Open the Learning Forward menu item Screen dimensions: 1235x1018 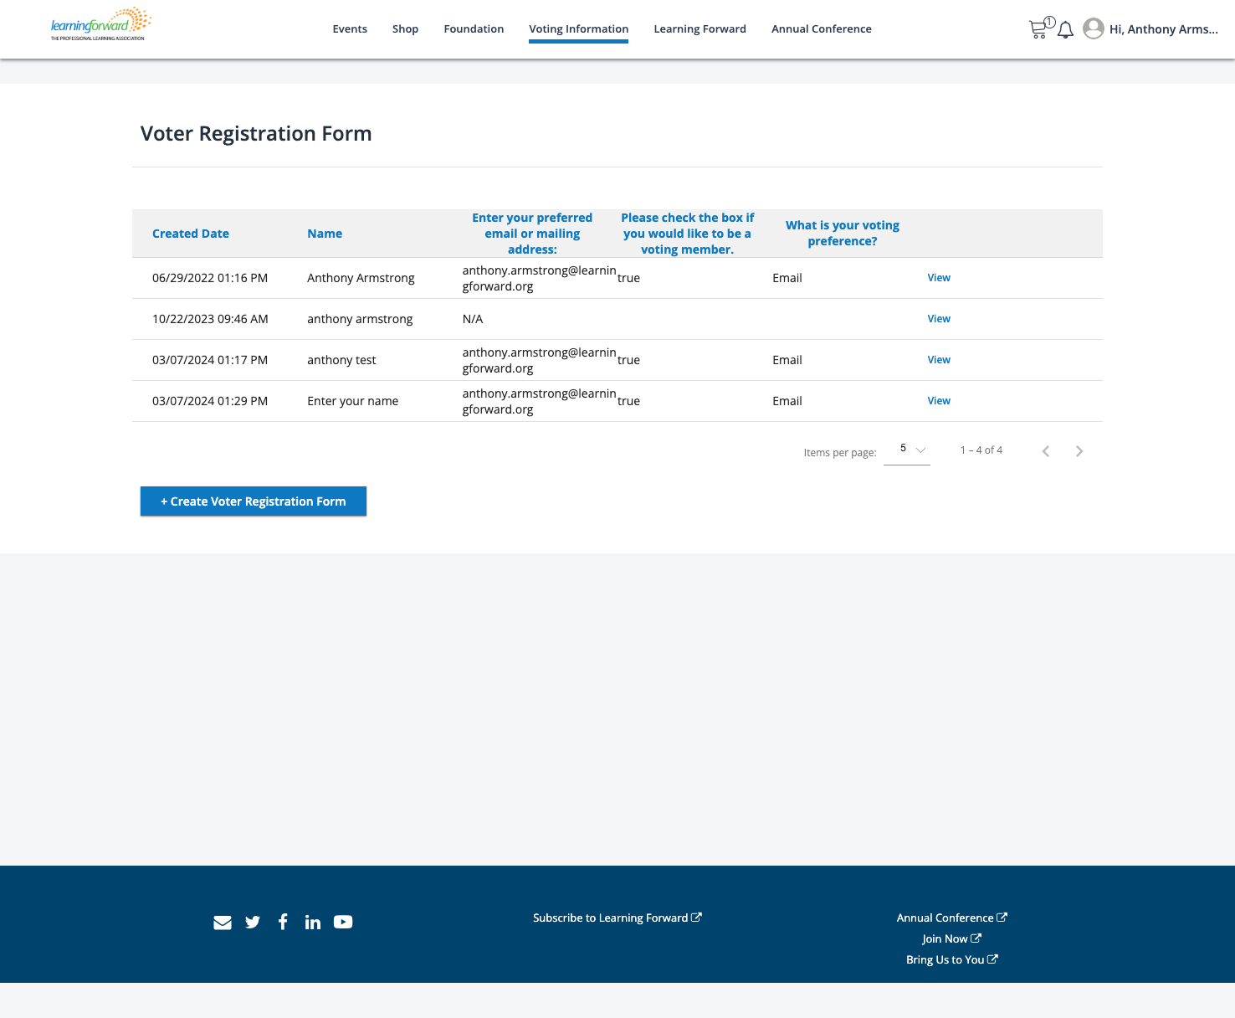click(699, 29)
